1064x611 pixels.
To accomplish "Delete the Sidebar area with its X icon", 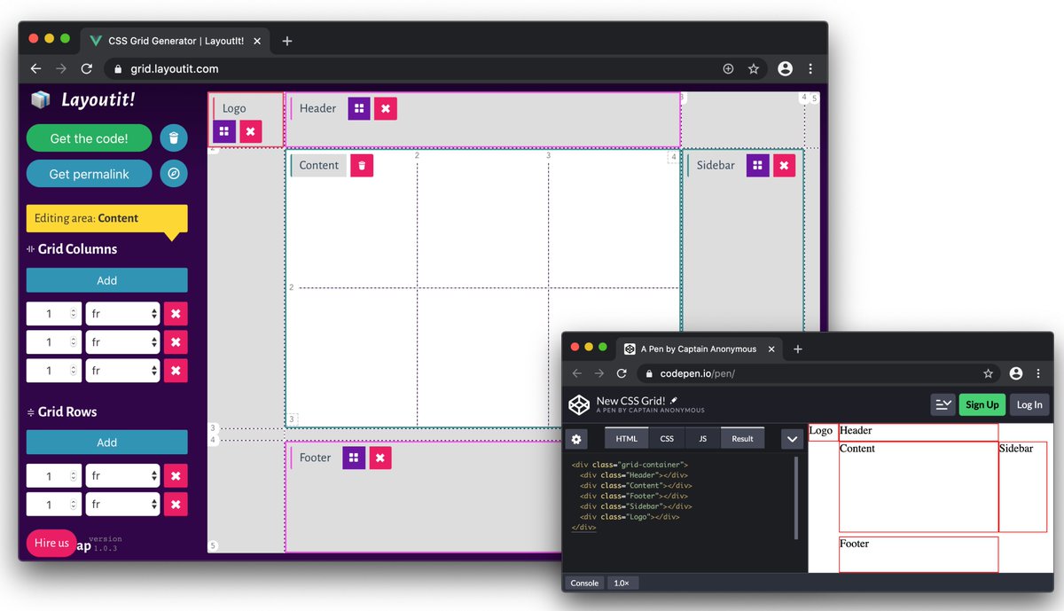I will click(784, 165).
